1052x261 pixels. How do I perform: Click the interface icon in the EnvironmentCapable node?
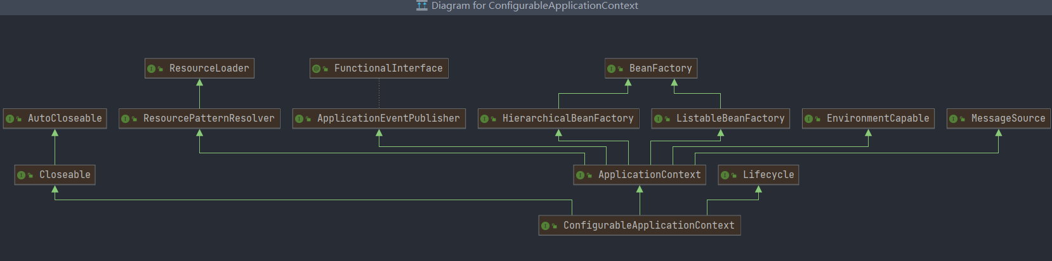pyautogui.click(x=808, y=118)
